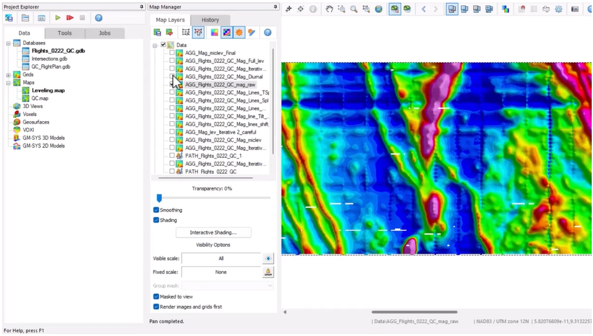Click the zoom box selection tool
The image size is (593, 336).
342,9
